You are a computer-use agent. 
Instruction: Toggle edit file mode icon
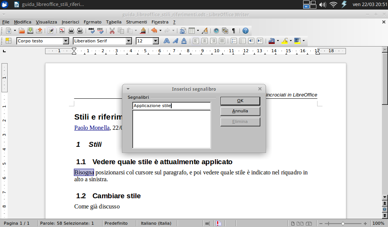[x=51, y=31]
